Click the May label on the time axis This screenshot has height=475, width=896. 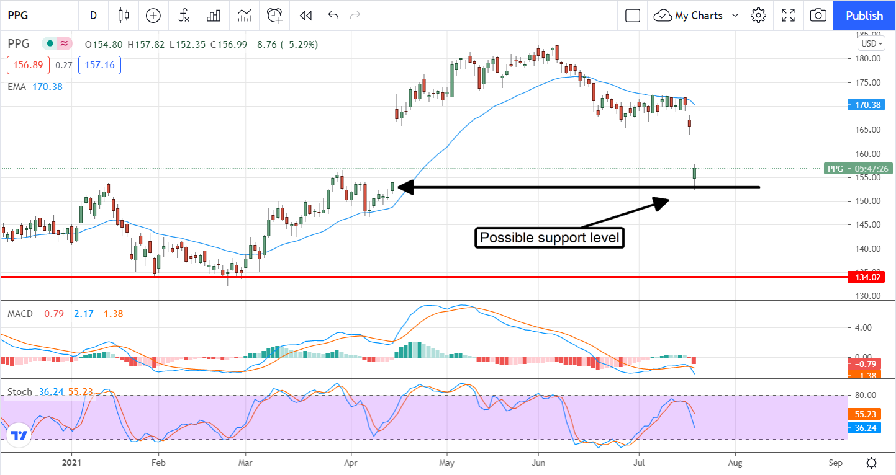(447, 463)
